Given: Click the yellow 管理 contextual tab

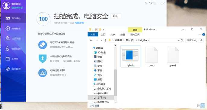Looking at the screenshot, I should pos(135,30).
